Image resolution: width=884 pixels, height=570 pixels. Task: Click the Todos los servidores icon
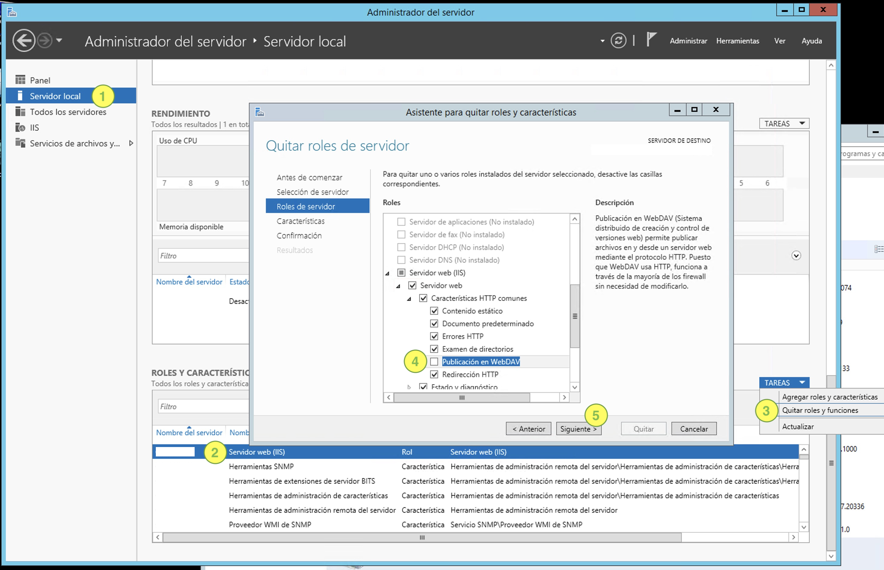(x=20, y=111)
